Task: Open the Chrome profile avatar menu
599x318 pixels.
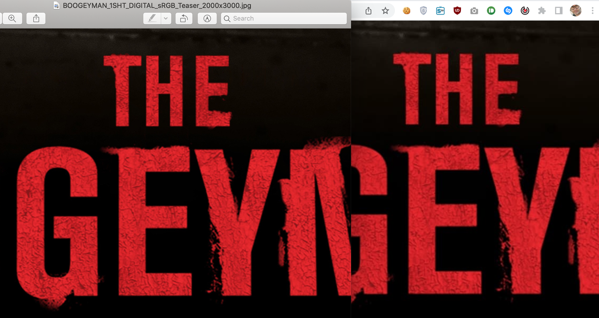Action: click(576, 10)
